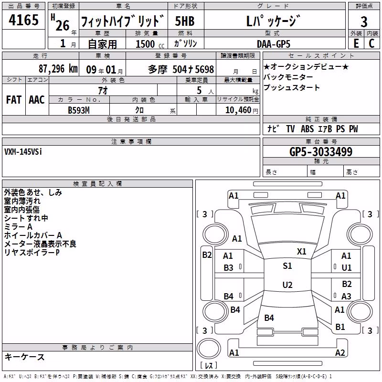
Task: Select the PW equipment entry
Action: 353,128
